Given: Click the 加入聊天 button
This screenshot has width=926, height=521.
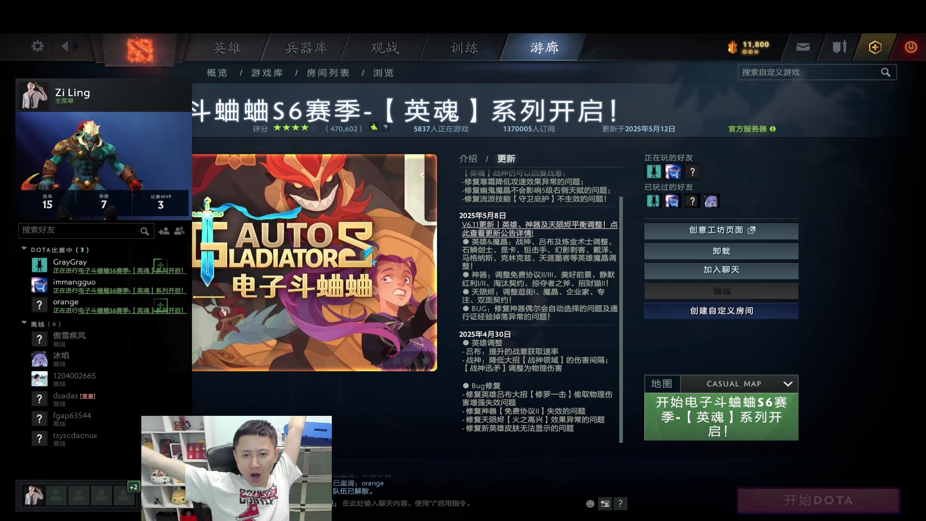Looking at the screenshot, I should click(721, 270).
